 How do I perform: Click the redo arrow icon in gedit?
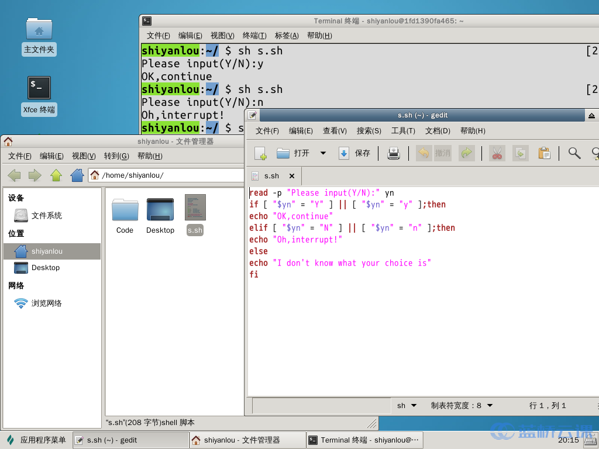pyautogui.click(x=466, y=154)
